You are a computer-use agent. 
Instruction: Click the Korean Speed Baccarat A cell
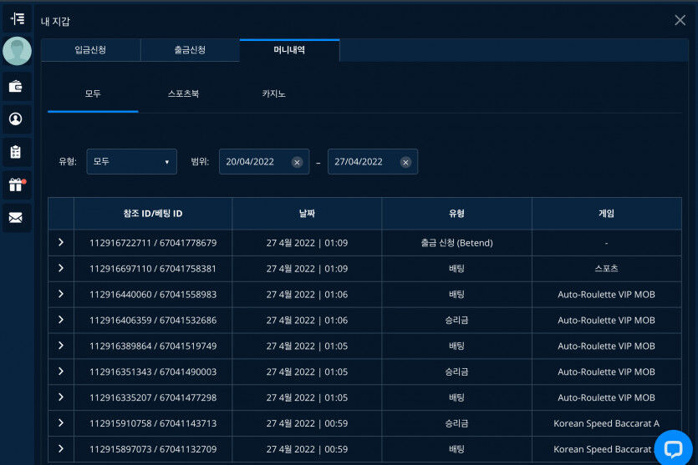pyautogui.click(x=606, y=423)
